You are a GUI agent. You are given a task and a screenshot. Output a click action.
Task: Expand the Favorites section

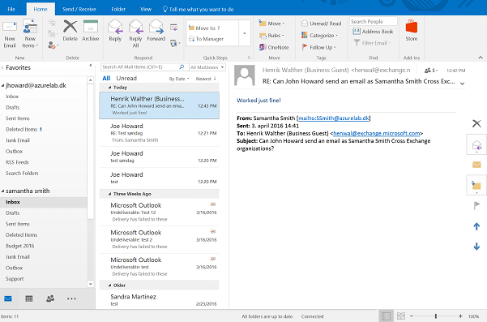(2, 67)
